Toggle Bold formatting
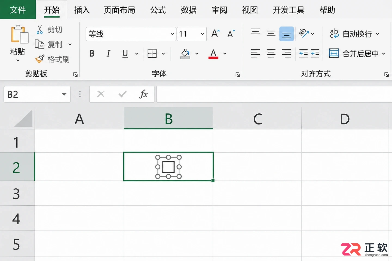This screenshot has height=261, width=392. (x=92, y=54)
